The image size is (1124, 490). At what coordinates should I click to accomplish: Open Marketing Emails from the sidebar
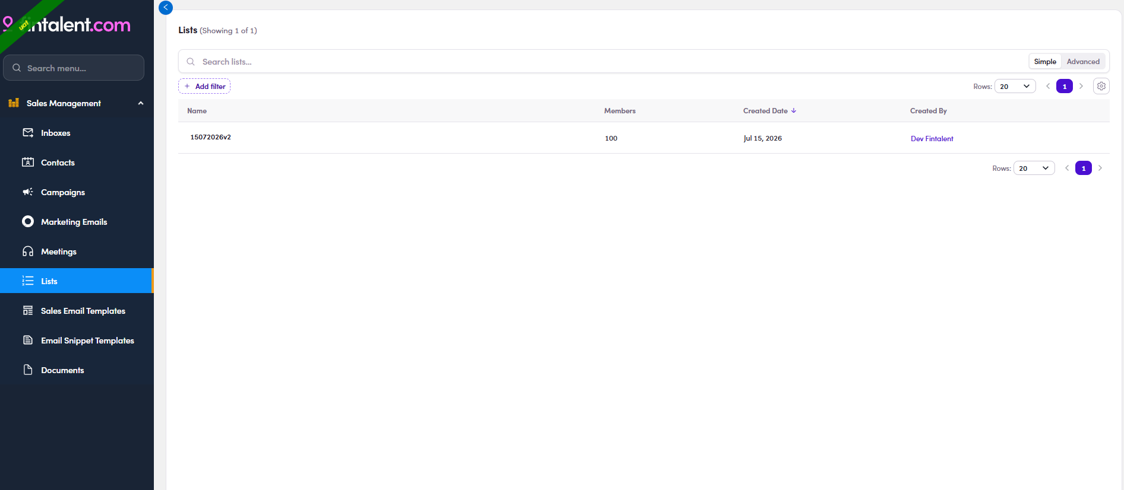77,222
